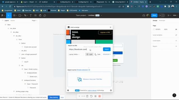The width and height of the screenshot is (179, 100).
Task: Select the Rectangle shape tool
Action: click(20, 15)
